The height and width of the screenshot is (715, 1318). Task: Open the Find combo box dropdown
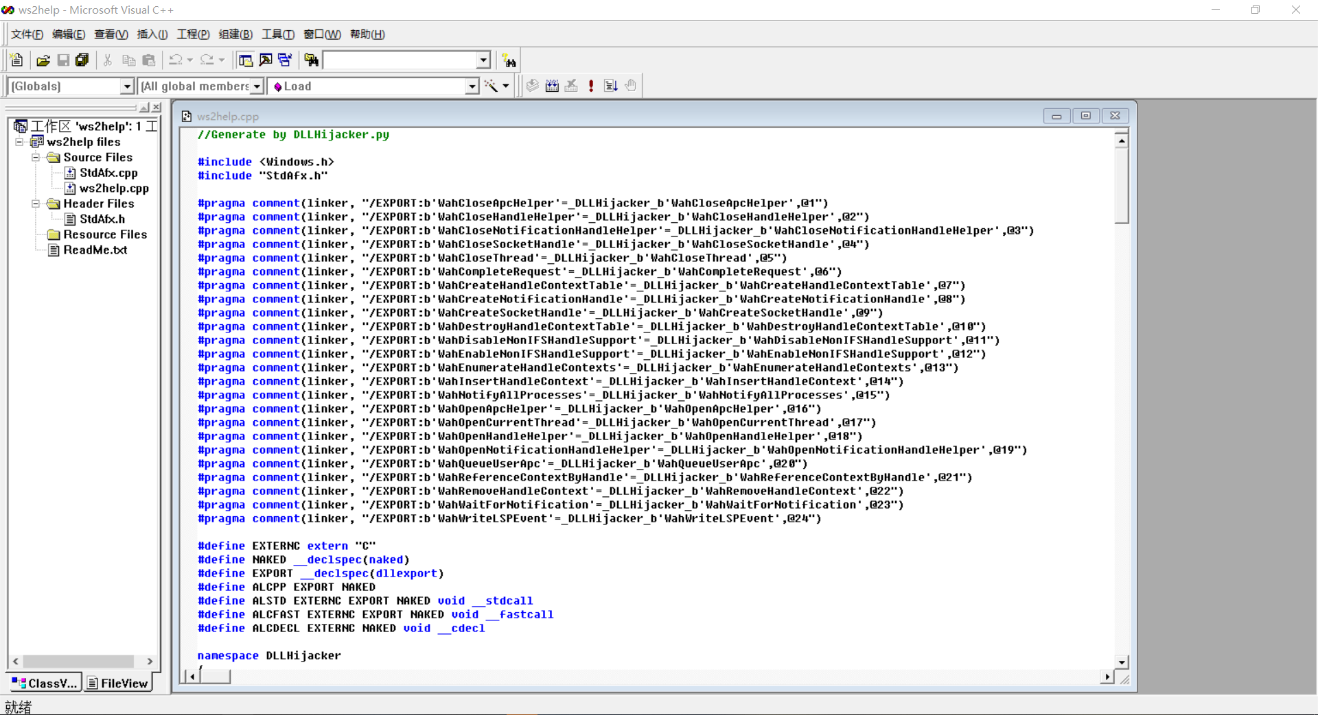(x=483, y=60)
